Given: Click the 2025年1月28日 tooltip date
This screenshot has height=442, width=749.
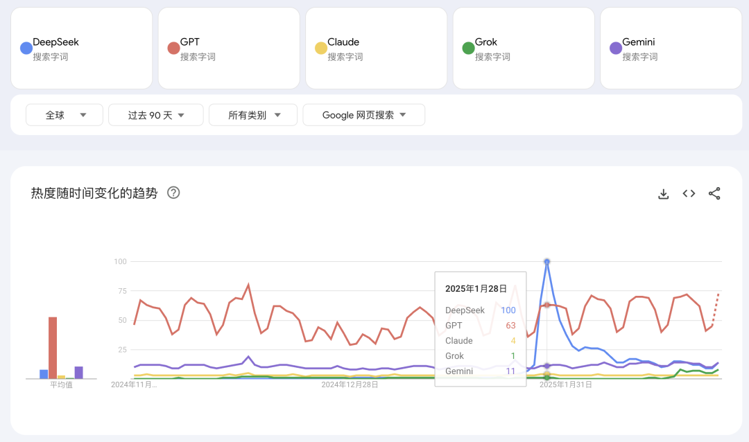Looking at the screenshot, I should click(x=476, y=289).
